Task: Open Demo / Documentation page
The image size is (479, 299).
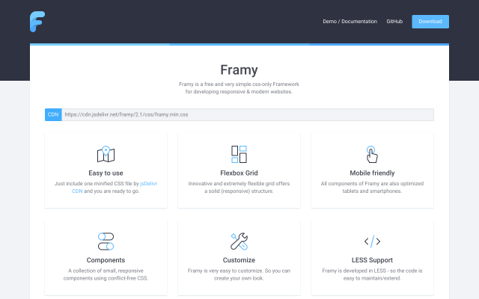Action: (350, 22)
